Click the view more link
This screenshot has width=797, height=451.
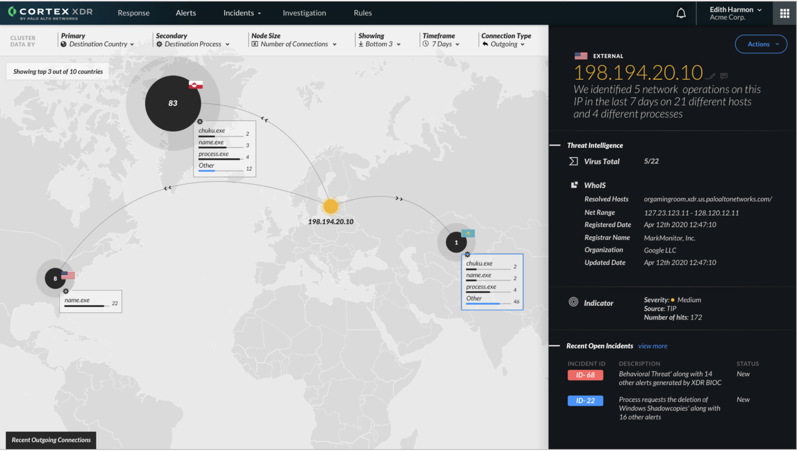(652, 346)
